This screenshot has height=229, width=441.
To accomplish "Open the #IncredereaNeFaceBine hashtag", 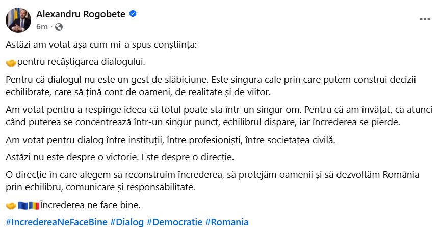I will click(57, 222).
